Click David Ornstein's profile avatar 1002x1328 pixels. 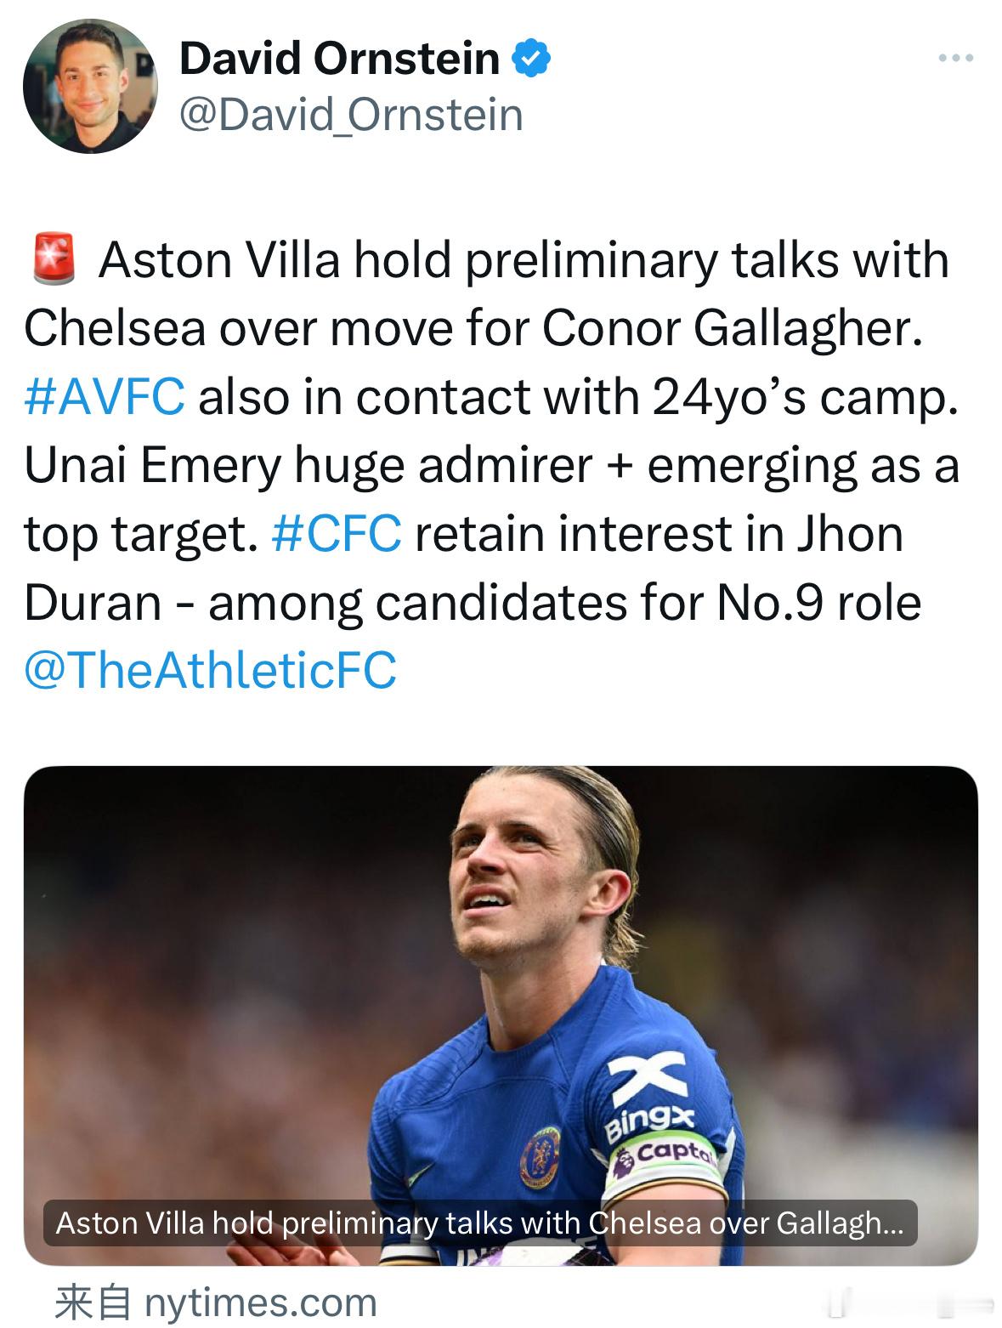[90, 86]
